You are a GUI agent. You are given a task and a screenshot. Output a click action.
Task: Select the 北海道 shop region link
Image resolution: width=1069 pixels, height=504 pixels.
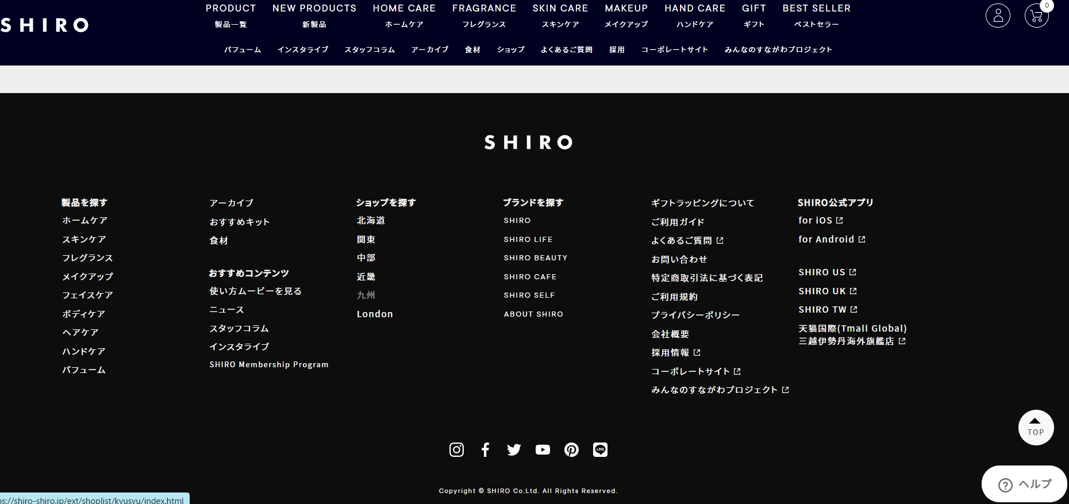[371, 220]
